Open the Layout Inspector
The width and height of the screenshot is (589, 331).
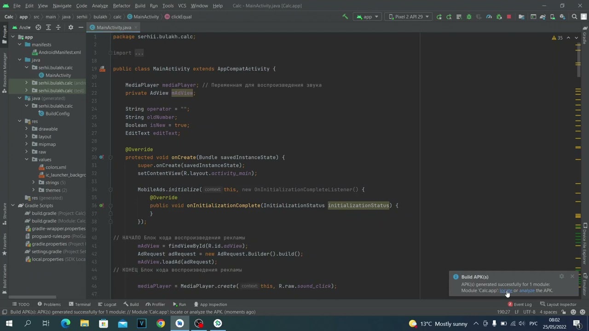click(x=558, y=304)
